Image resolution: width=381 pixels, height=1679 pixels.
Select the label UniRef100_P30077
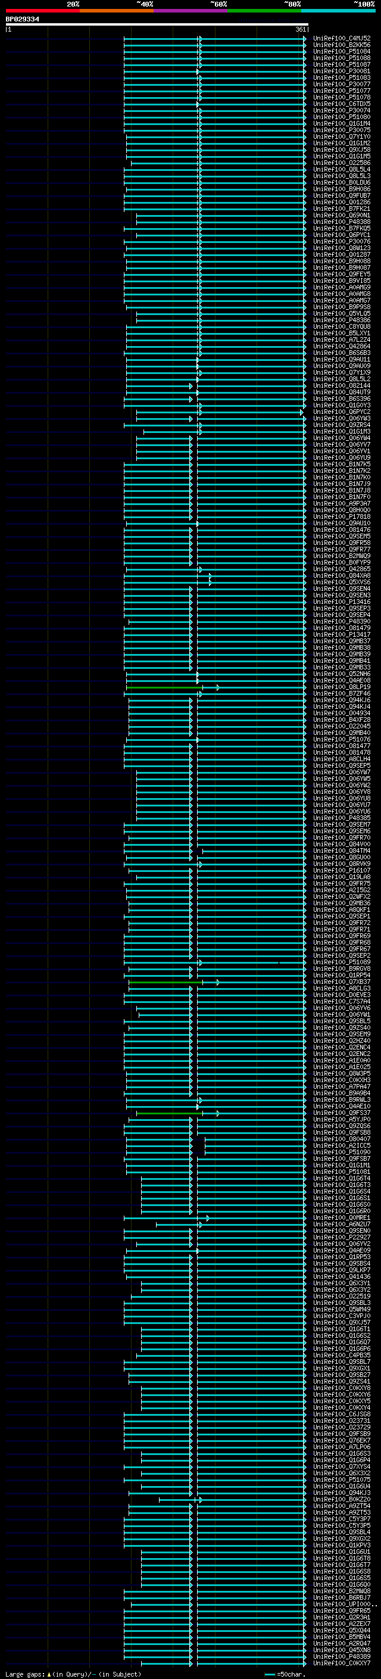[x=342, y=84]
